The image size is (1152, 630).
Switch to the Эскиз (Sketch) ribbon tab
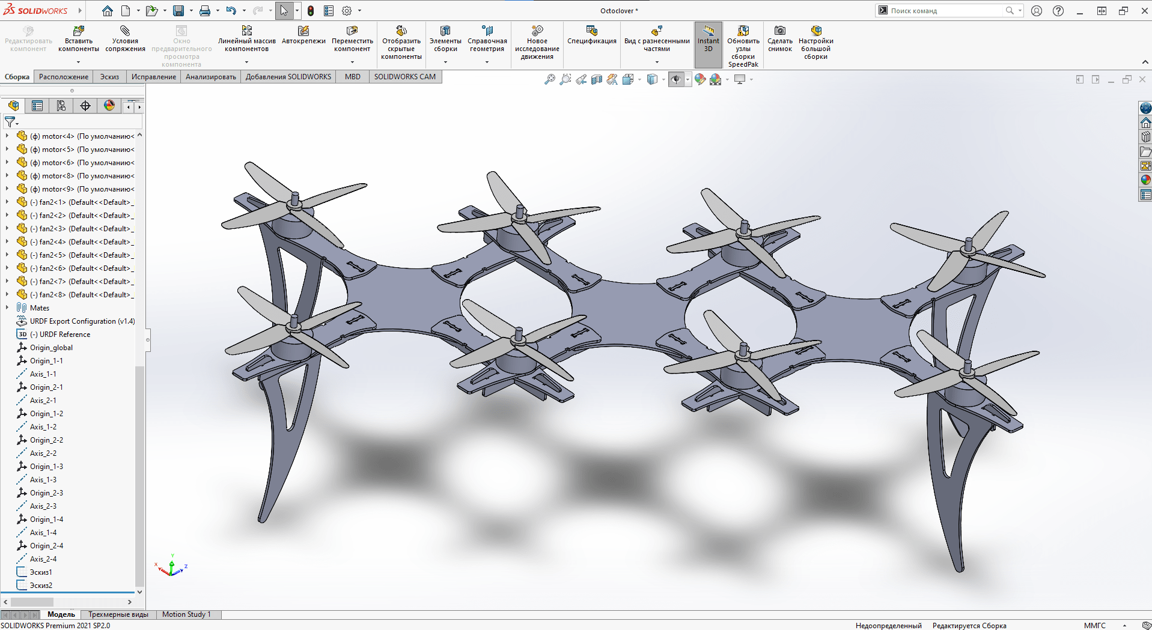click(x=109, y=77)
